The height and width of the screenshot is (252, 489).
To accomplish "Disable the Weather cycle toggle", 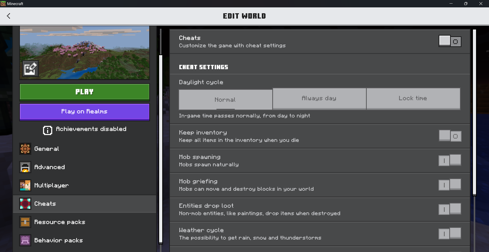I will click(x=450, y=233).
